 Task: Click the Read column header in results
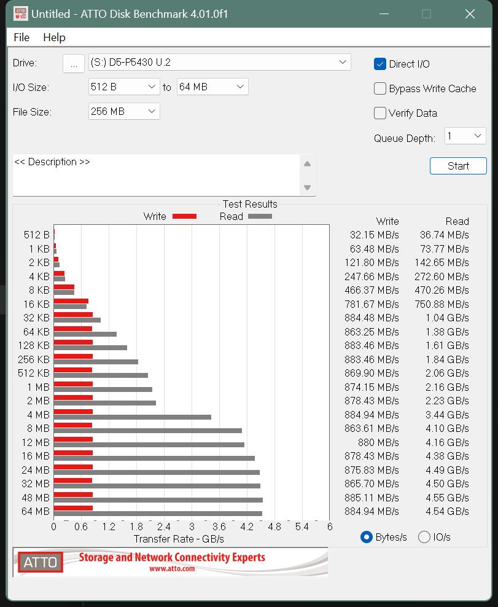[457, 221]
